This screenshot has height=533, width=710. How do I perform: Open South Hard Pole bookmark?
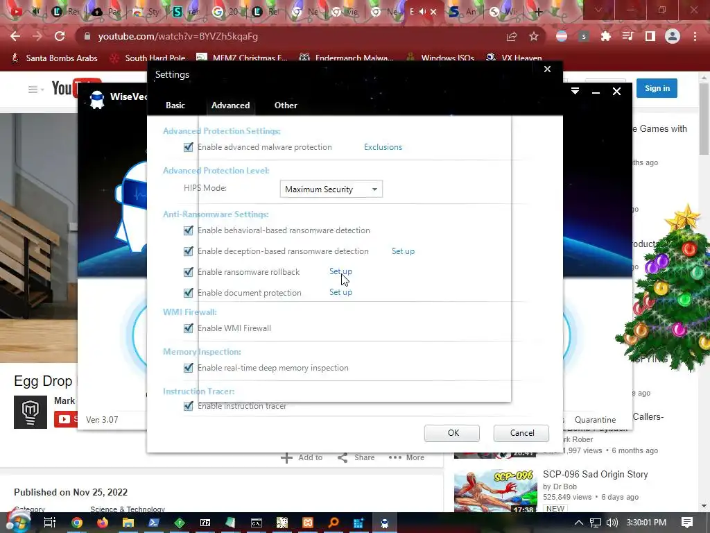[x=148, y=58]
